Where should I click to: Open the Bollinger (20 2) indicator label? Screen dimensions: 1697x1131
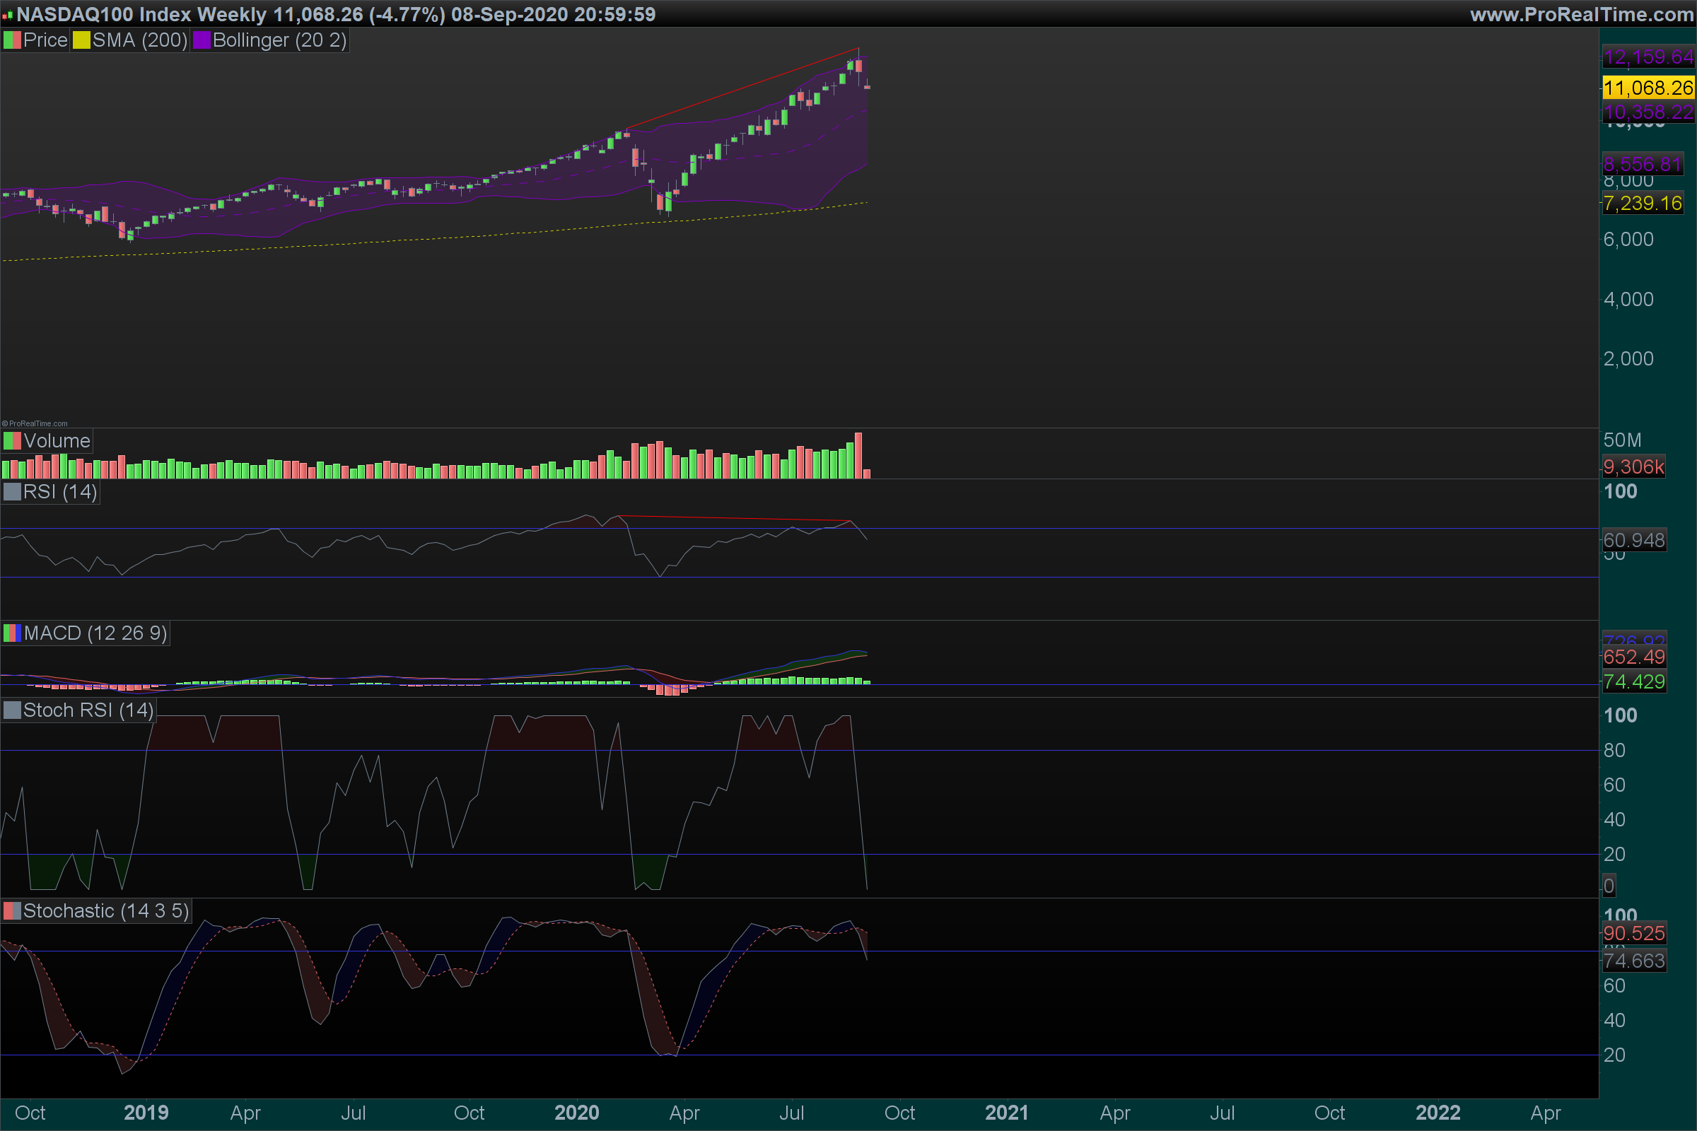click(x=279, y=40)
